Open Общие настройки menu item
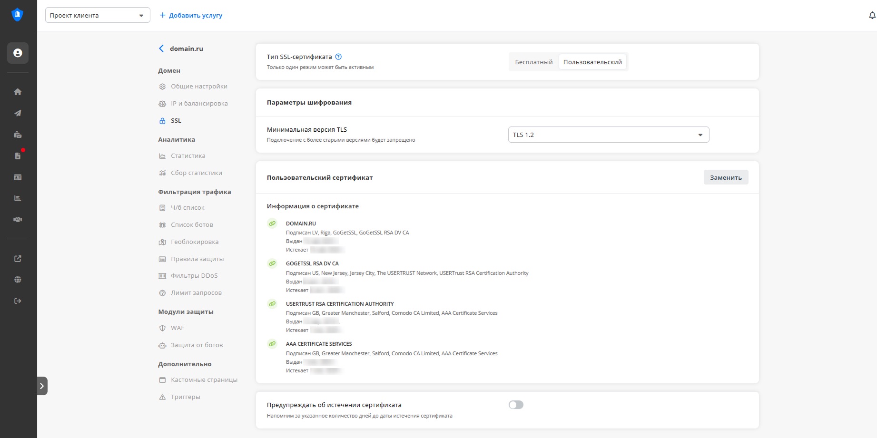The width and height of the screenshot is (877, 438). click(199, 87)
